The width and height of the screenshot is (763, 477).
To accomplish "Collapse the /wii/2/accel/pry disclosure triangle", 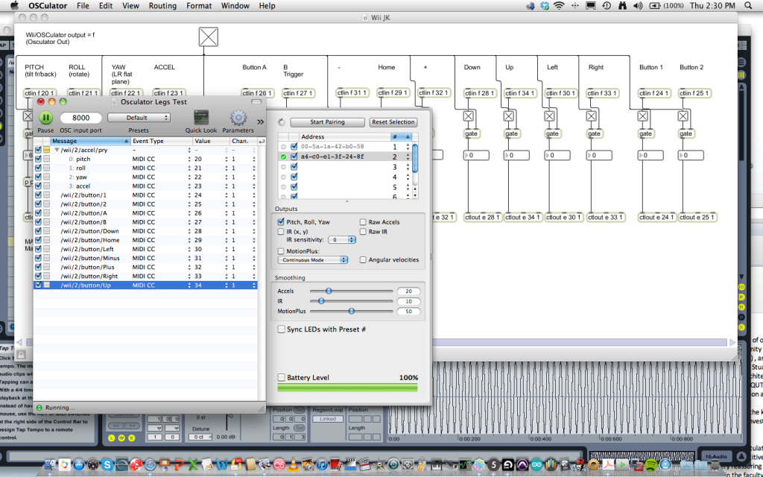I will [x=57, y=151].
